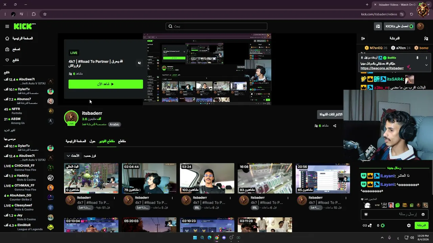Play the 16:08 video thumbnail
Viewport: 433px width, 243px height.
point(265,179)
